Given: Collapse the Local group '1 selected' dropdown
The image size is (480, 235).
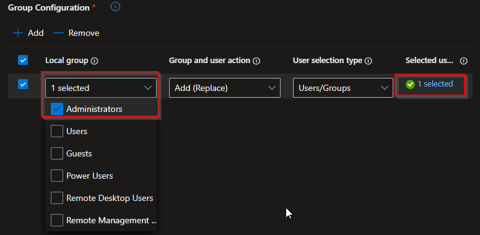Looking at the screenshot, I should 101,88.
